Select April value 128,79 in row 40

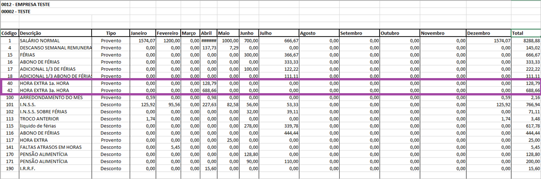coord(209,83)
